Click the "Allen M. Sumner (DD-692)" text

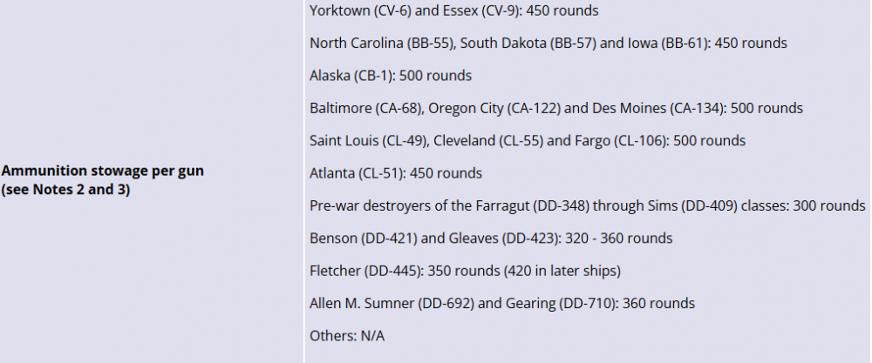390,303
